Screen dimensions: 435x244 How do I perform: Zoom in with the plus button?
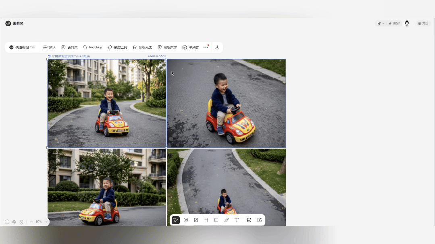pyautogui.click(x=46, y=222)
